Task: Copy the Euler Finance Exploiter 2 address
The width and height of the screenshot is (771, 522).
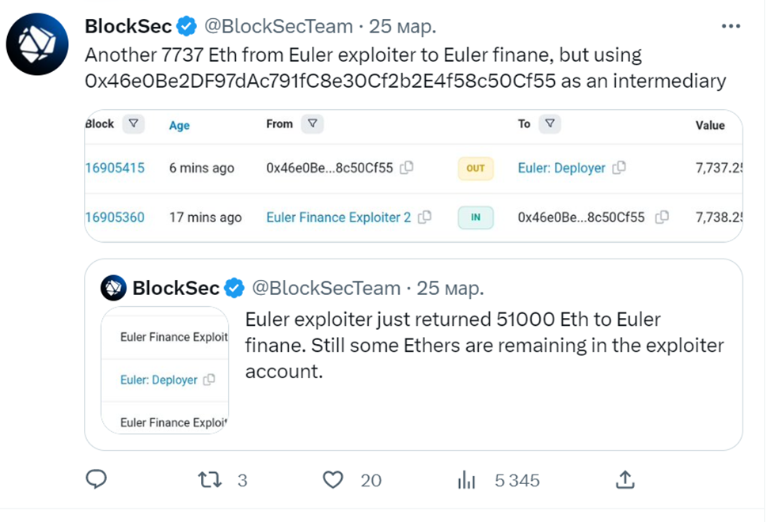Action: (425, 217)
